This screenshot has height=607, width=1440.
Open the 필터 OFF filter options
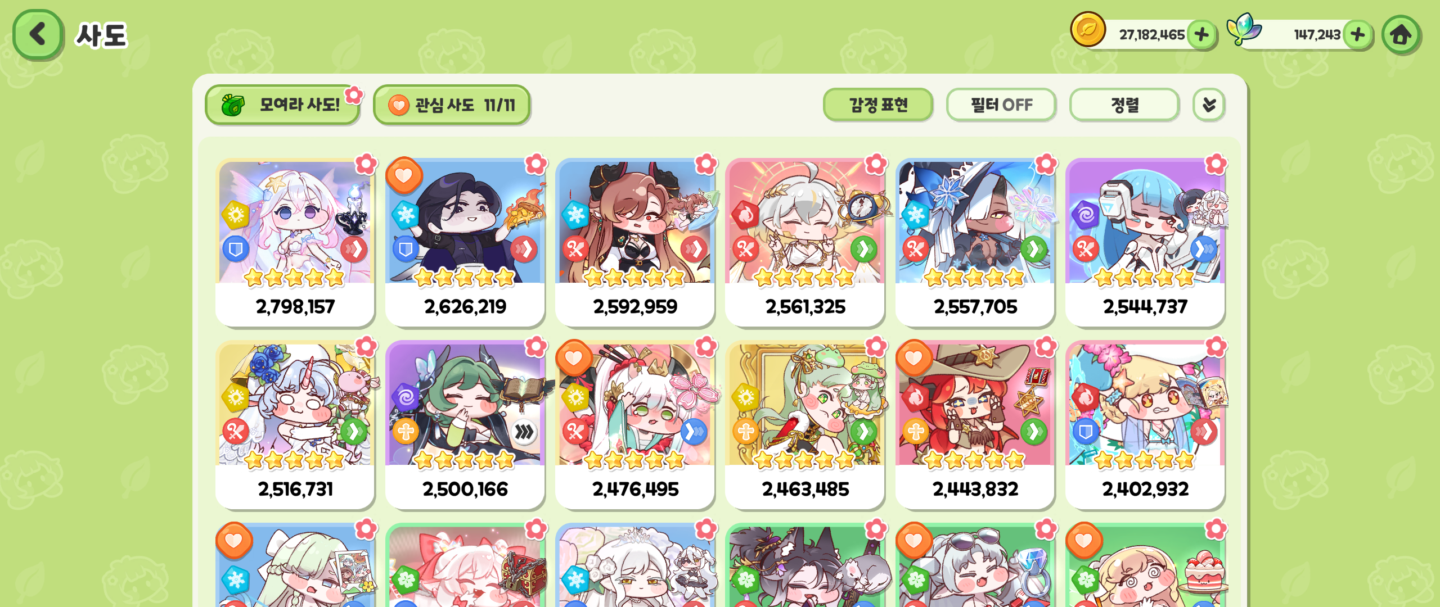pos(1001,105)
